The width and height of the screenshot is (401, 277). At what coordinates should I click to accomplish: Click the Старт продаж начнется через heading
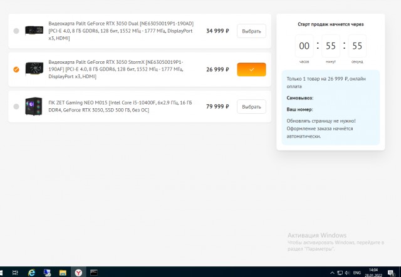point(331,24)
